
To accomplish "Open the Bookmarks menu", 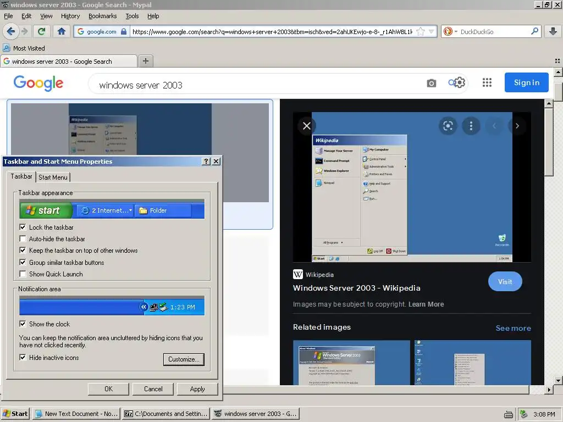I will [103, 16].
